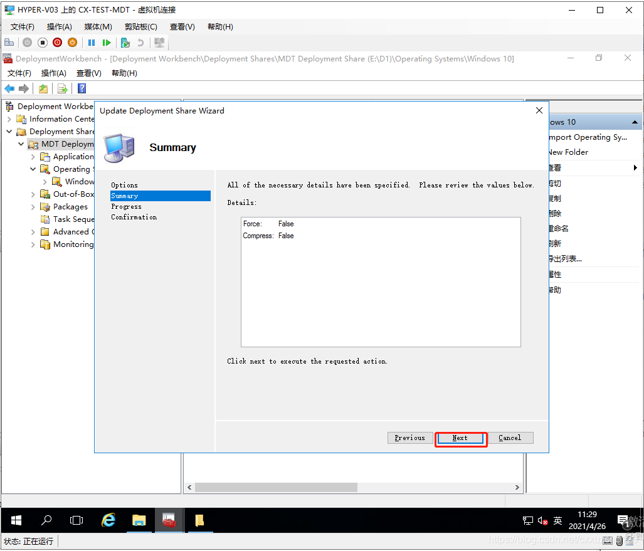Open the Windows Start menu
The height and width of the screenshot is (551, 644).
pos(16,521)
